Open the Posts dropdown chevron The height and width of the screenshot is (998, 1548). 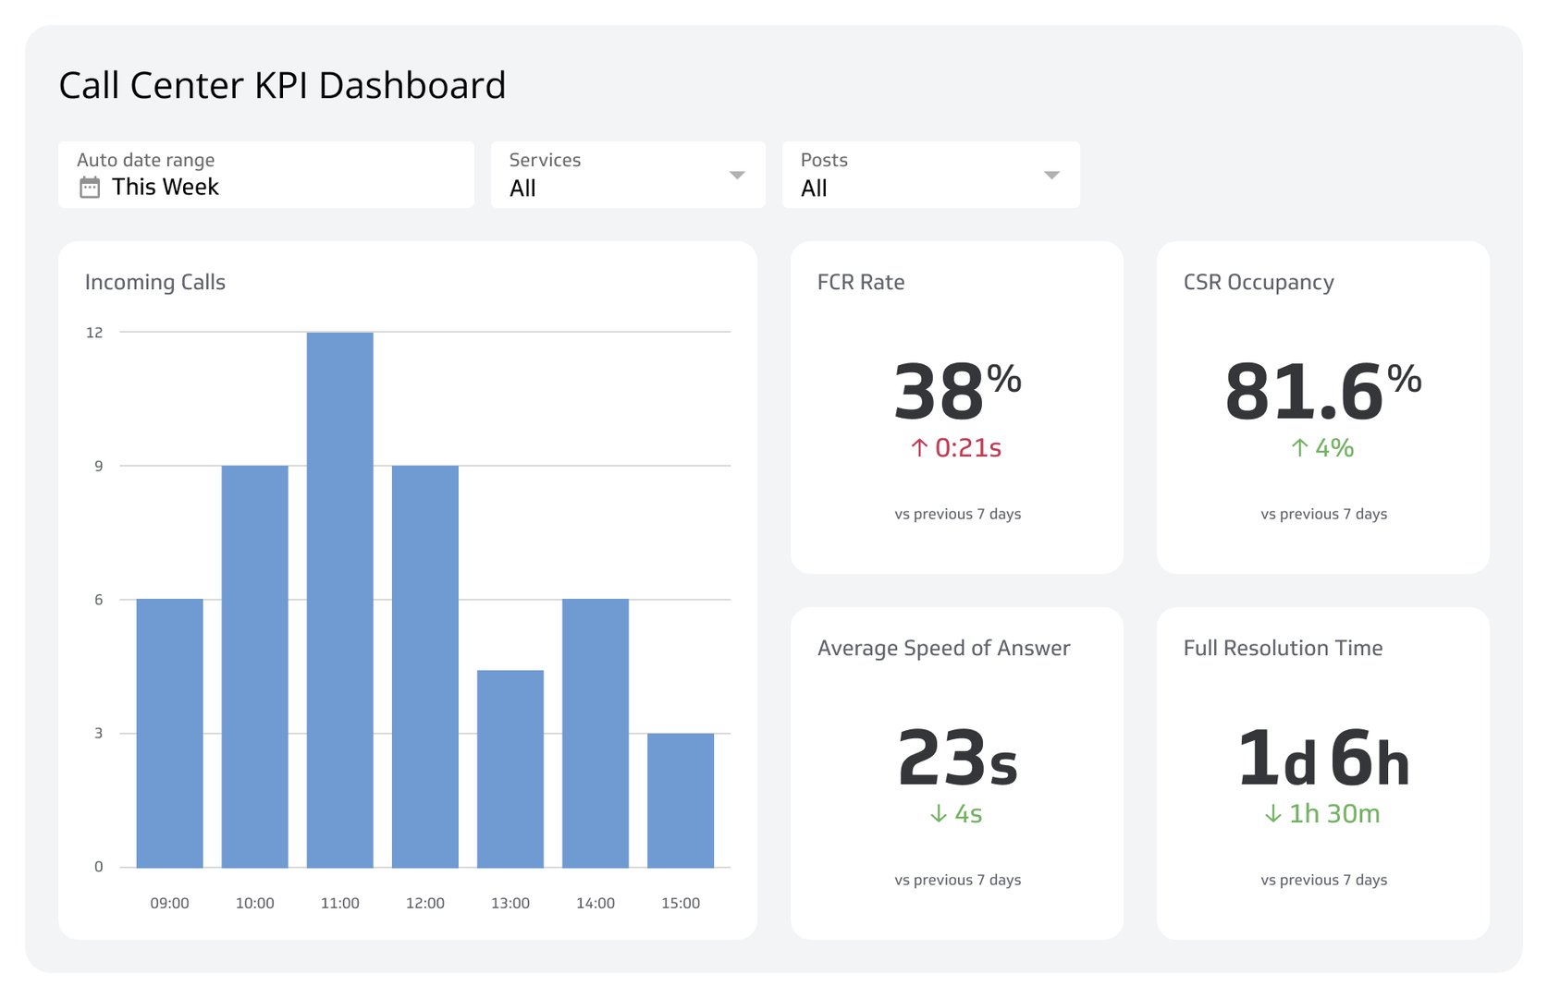pos(1051,175)
